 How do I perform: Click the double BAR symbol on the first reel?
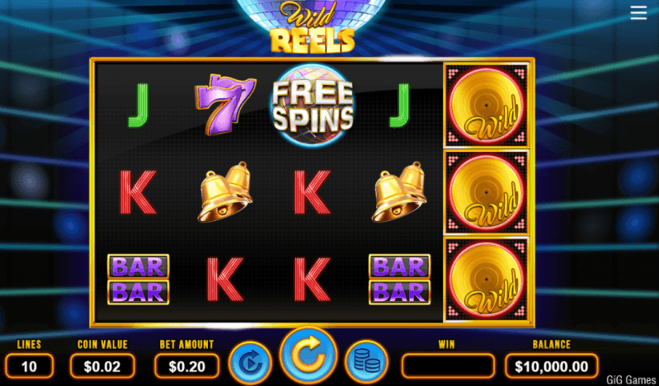[139, 280]
